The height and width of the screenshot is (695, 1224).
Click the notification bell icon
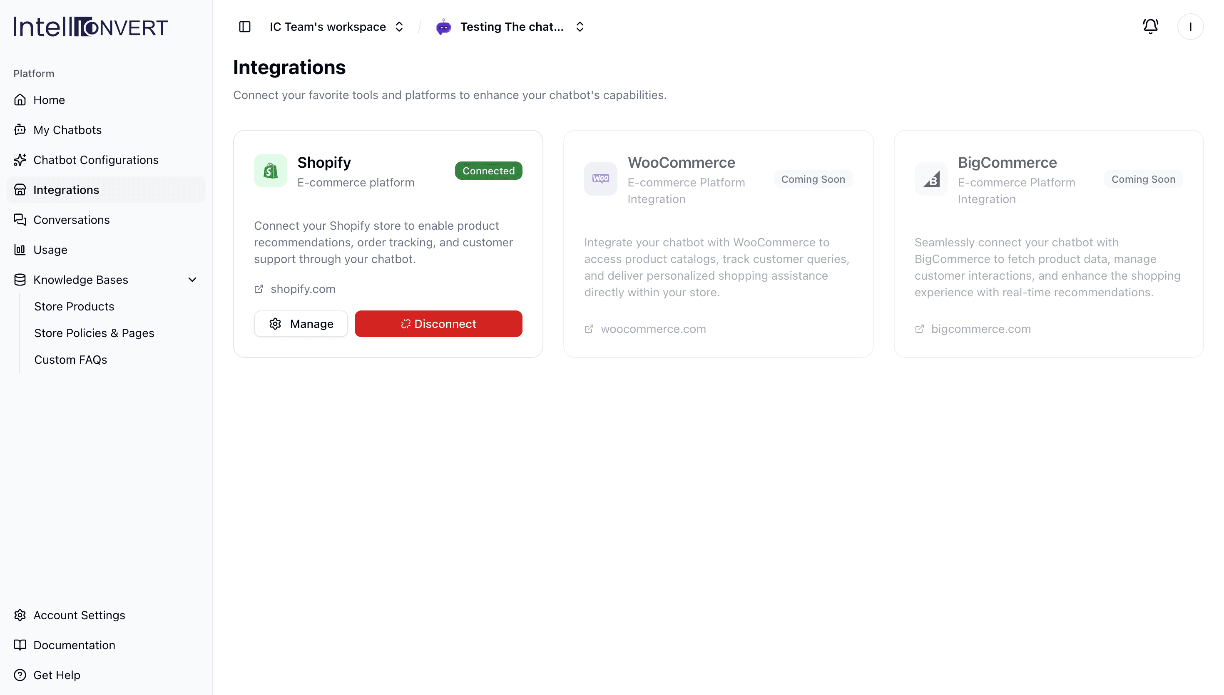(1150, 26)
